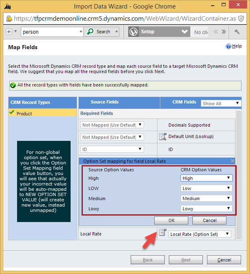
Task: Click the Next wizard button
Action: (186, 260)
